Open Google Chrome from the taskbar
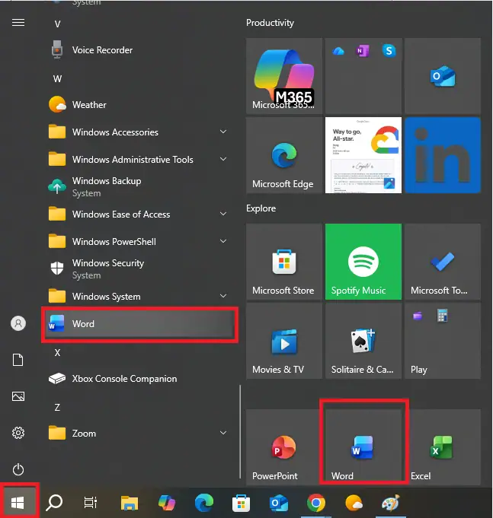 [x=317, y=502]
